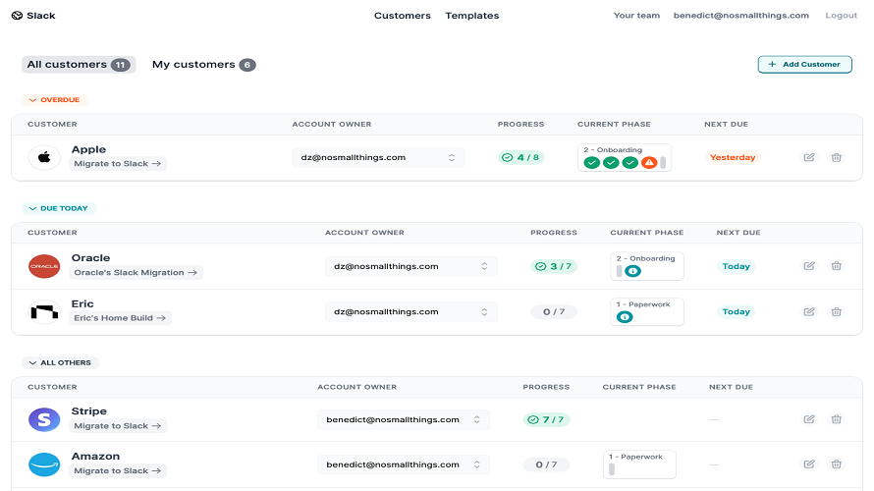Click the Stripe customer name

[89, 411]
